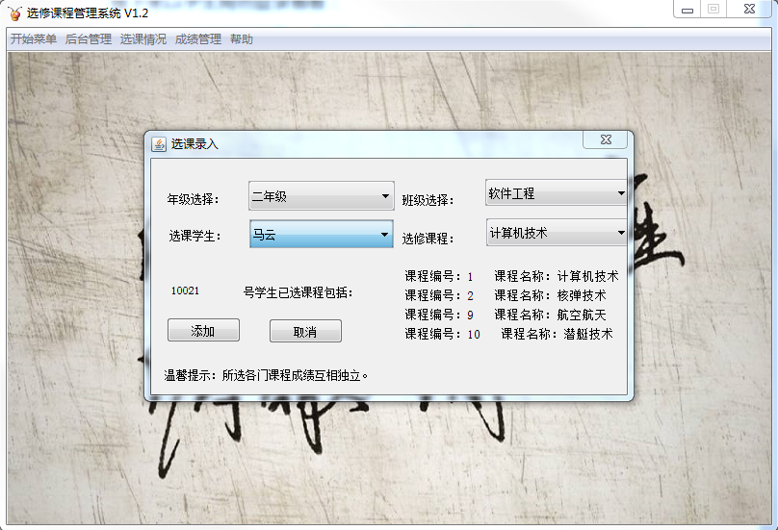Click course row 课程编号: 2 核弹技术
The width and height of the screenshot is (778, 530).
506,295
